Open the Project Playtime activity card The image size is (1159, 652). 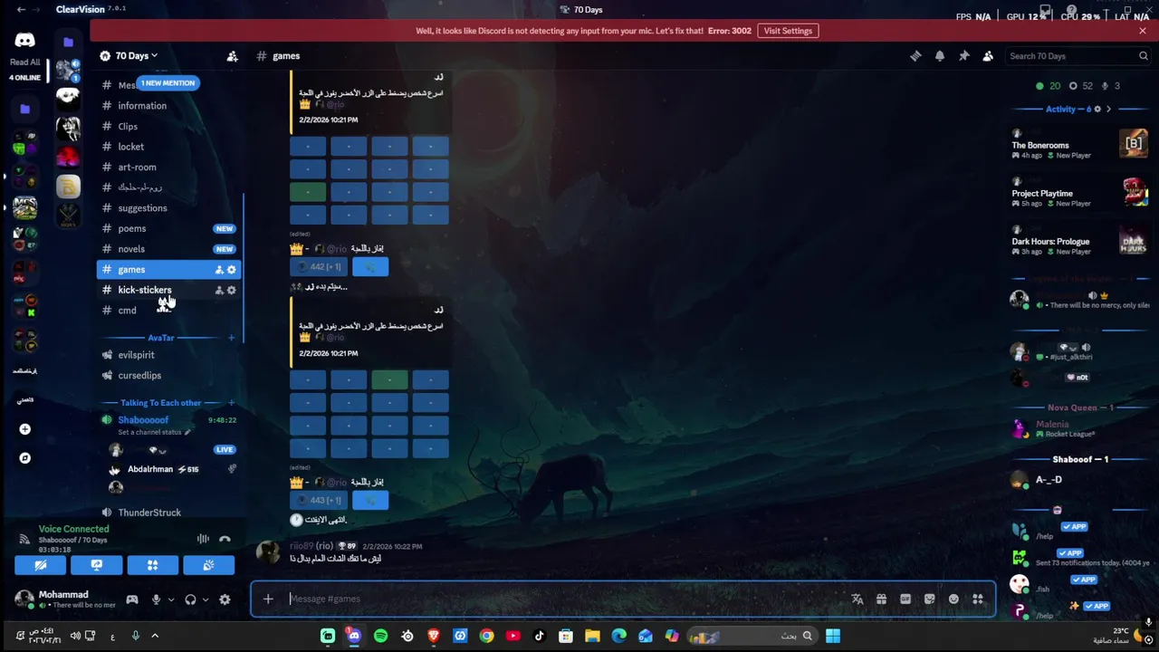[1079, 193]
